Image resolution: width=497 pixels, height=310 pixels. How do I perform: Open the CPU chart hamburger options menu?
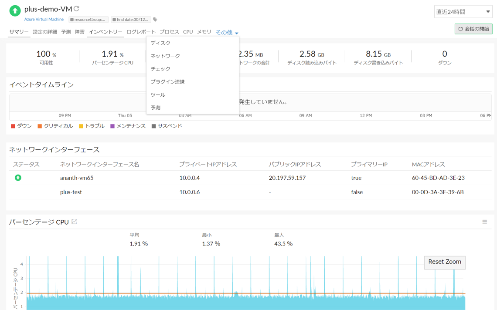click(484, 222)
